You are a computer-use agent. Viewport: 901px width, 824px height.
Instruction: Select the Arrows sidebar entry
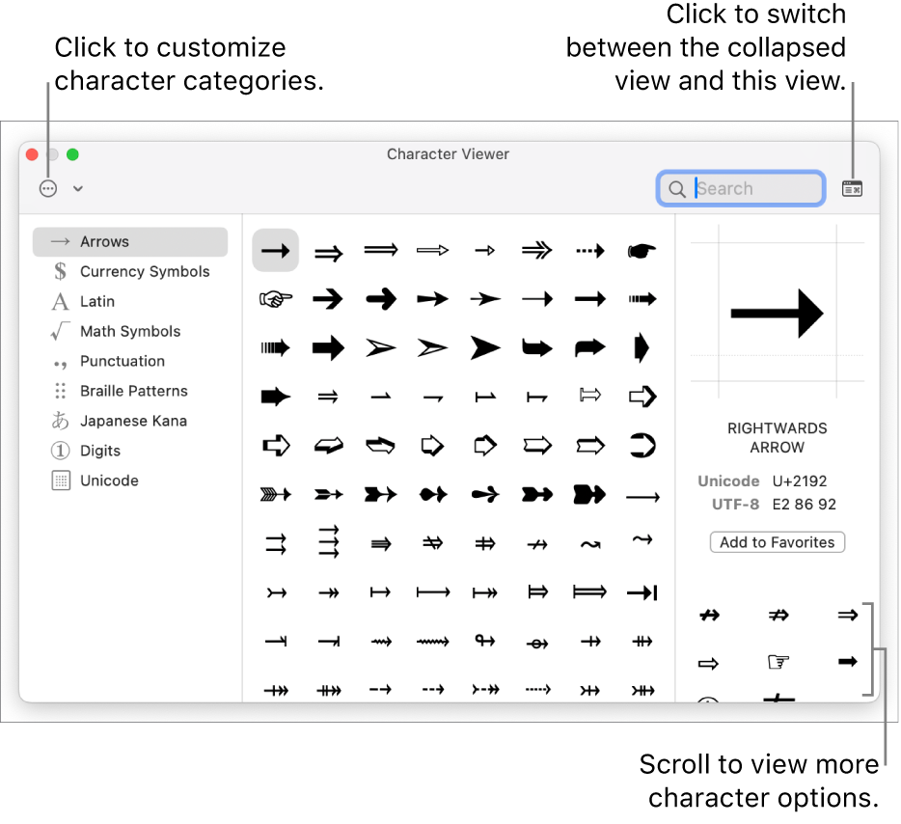[x=103, y=241]
